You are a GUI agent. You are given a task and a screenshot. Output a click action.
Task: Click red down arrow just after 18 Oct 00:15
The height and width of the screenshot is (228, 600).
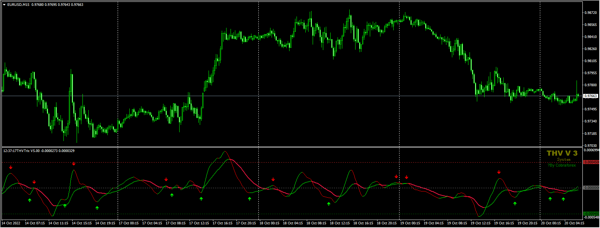point(273,179)
